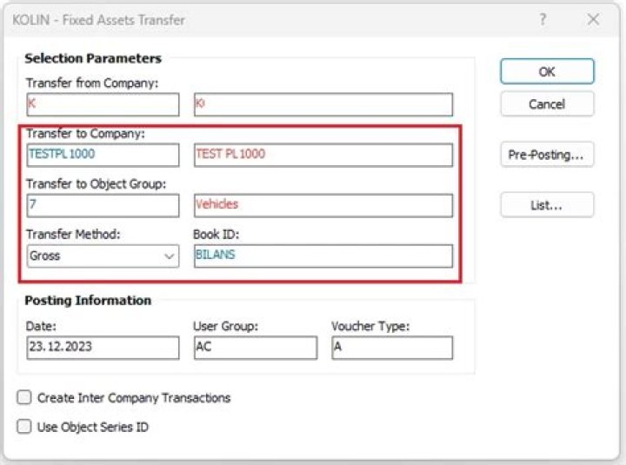Screen dimensions: 626x465
Task: Click the Voucher Type field
Action: coord(391,348)
